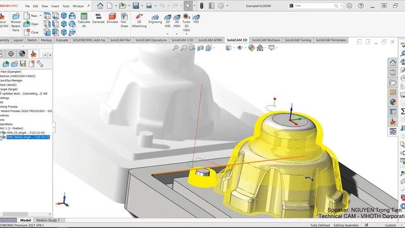This screenshot has height=228, width=405.
Task: Click the Print icon
Action: coord(149,6)
